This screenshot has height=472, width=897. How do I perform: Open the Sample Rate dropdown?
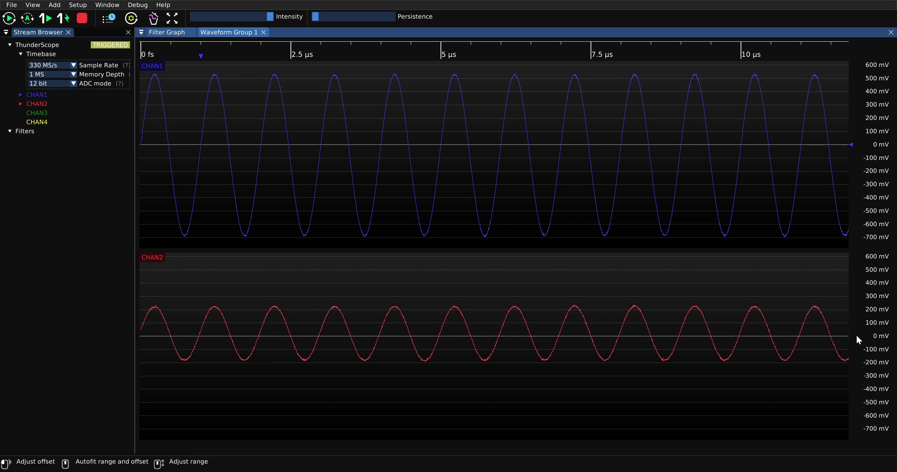click(x=52, y=65)
